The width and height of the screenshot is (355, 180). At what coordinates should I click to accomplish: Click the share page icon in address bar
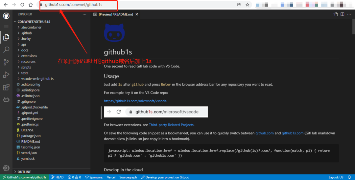pos(239,5)
